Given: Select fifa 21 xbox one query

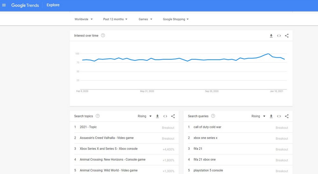Looking at the screenshot, I should pyautogui.click(x=238, y=160).
